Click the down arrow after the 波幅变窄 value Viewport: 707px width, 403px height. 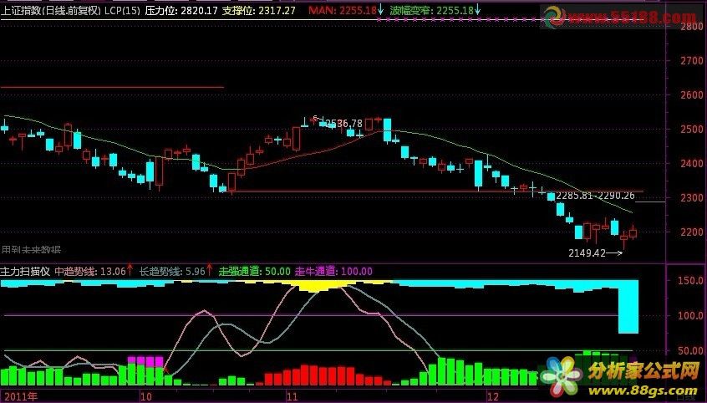point(478,9)
